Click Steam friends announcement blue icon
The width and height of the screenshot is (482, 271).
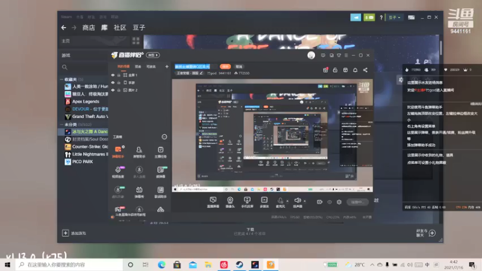355,17
